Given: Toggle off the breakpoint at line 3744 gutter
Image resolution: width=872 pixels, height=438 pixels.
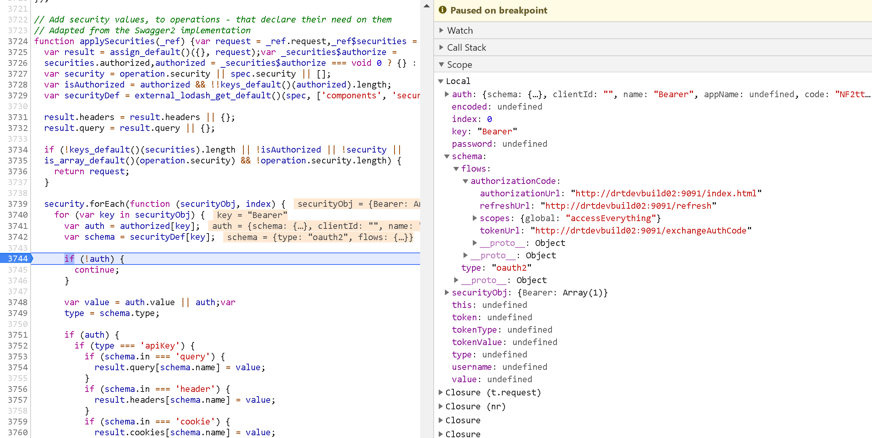Looking at the screenshot, I should pos(17,258).
